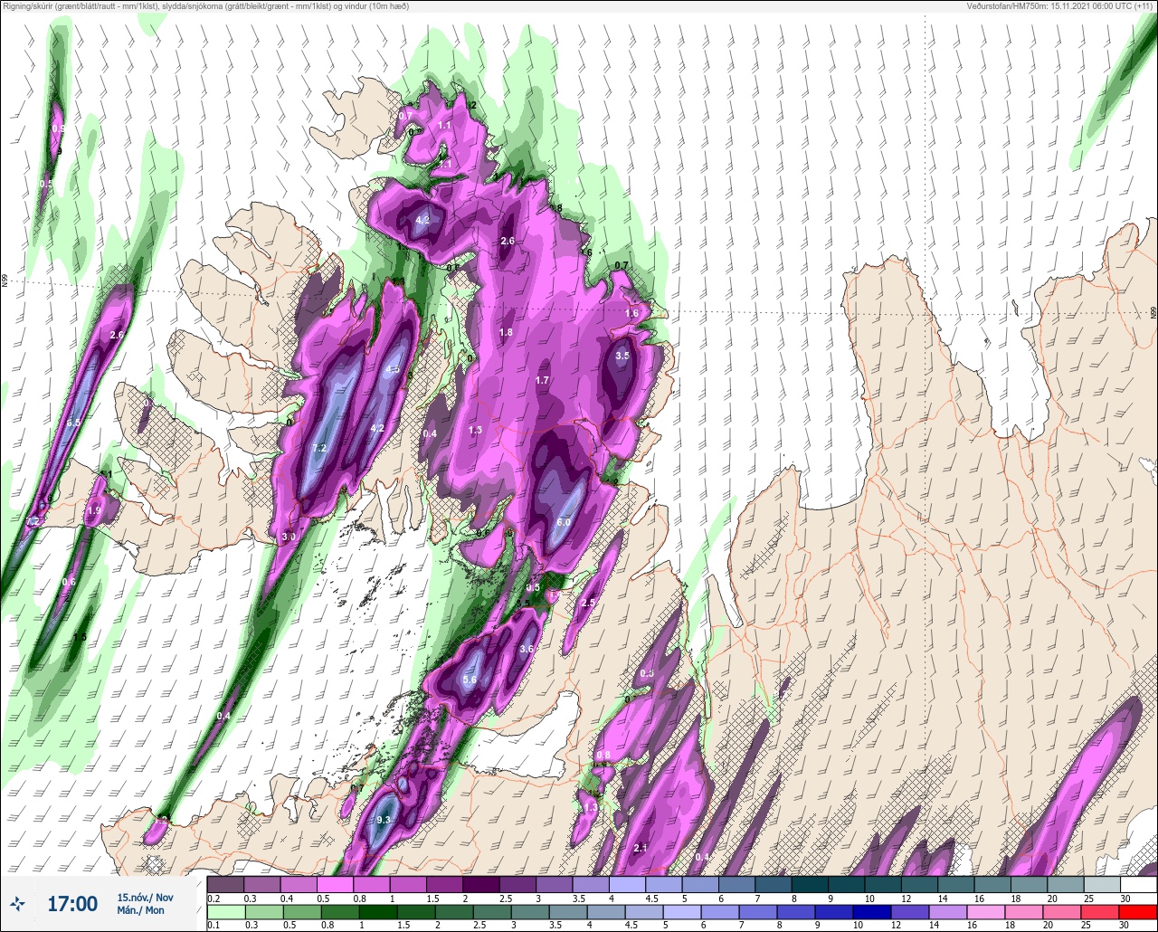Click the 6.5 value on the left snow band

pyautogui.click(x=73, y=423)
